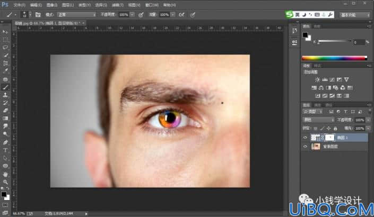
Task: Select the Brush tool in toolbox
Action: 5,87
